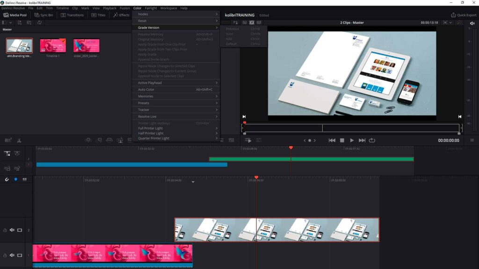
Task: Choose Auto Color from the Color menu
Action: [176, 89]
